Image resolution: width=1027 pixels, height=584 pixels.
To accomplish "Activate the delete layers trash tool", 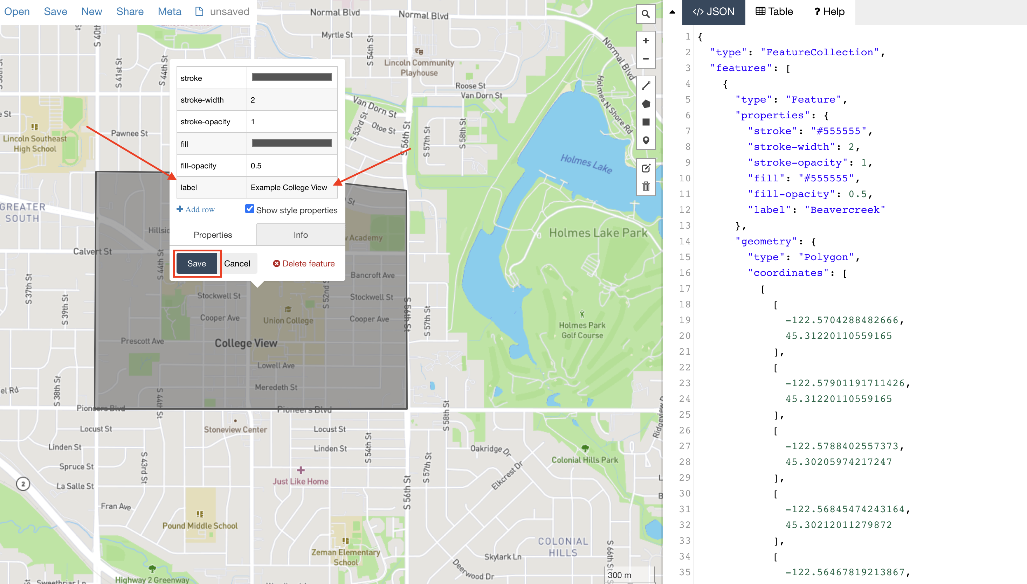I will 646,187.
